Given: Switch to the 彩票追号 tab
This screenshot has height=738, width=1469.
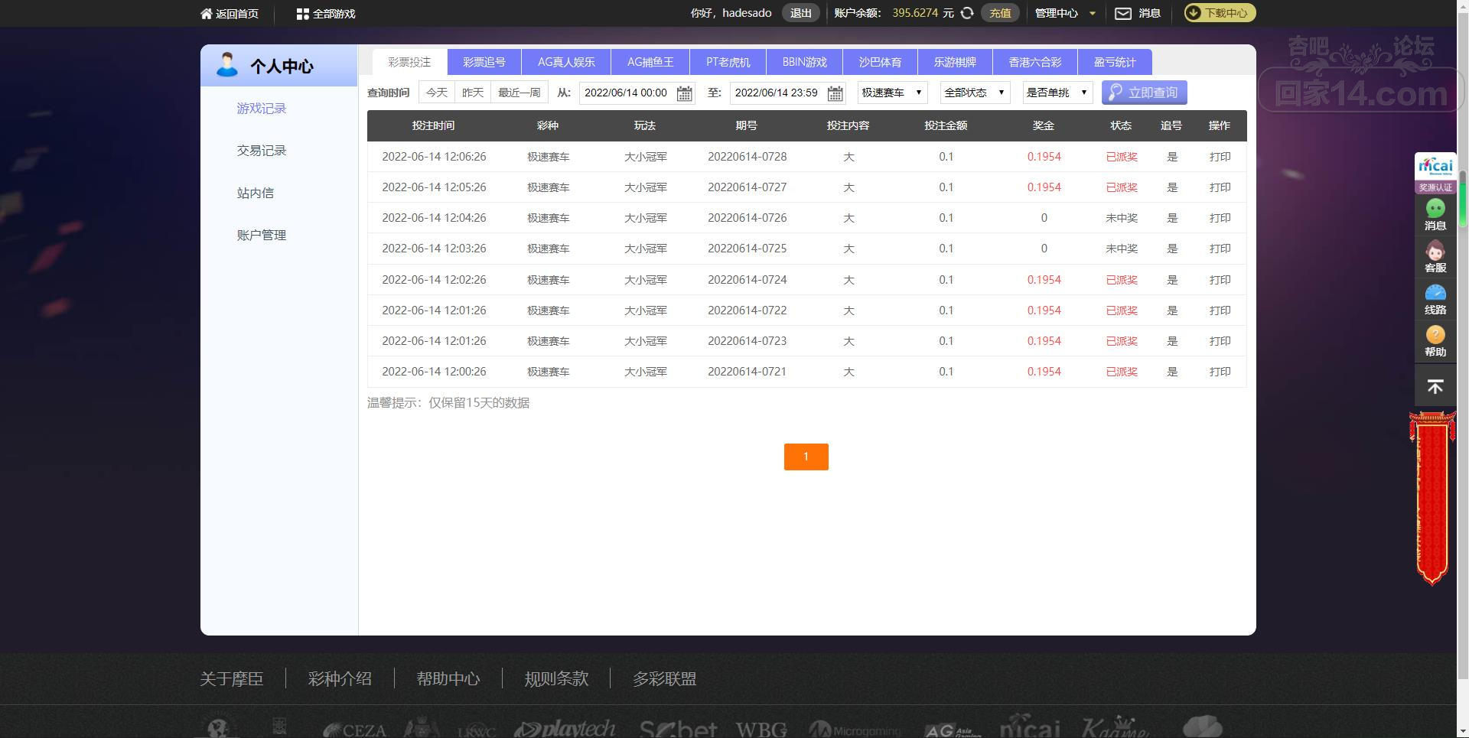Looking at the screenshot, I should click(484, 62).
